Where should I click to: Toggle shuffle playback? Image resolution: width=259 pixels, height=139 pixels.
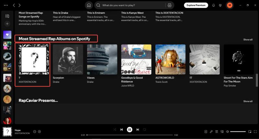(115, 130)
